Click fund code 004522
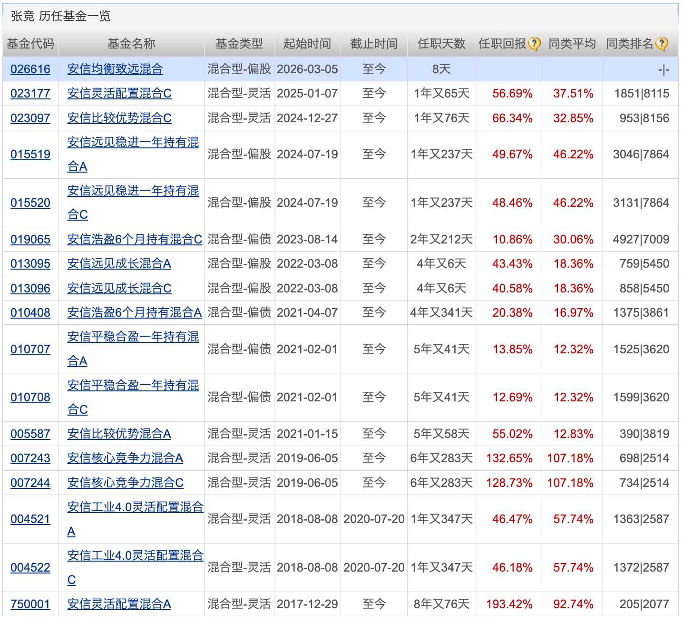 pos(30,568)
